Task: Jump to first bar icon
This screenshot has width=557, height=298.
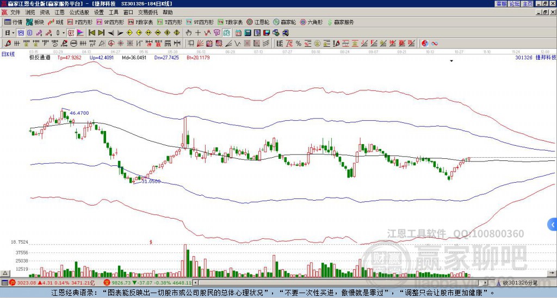Action: coord(91,33)
